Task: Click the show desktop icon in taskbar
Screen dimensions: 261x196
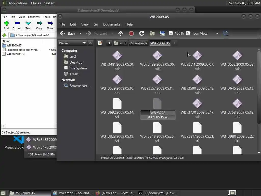Action: click(3, 193)
